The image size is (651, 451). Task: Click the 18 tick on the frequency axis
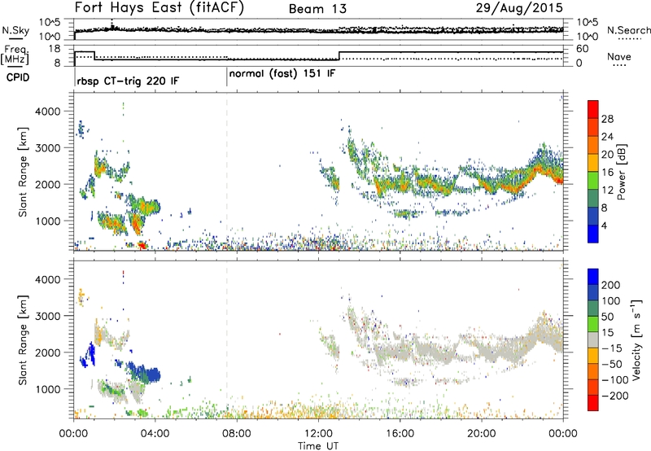coord(55,49)
